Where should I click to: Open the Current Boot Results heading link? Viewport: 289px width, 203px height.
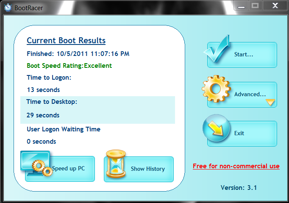pos(66,41)
